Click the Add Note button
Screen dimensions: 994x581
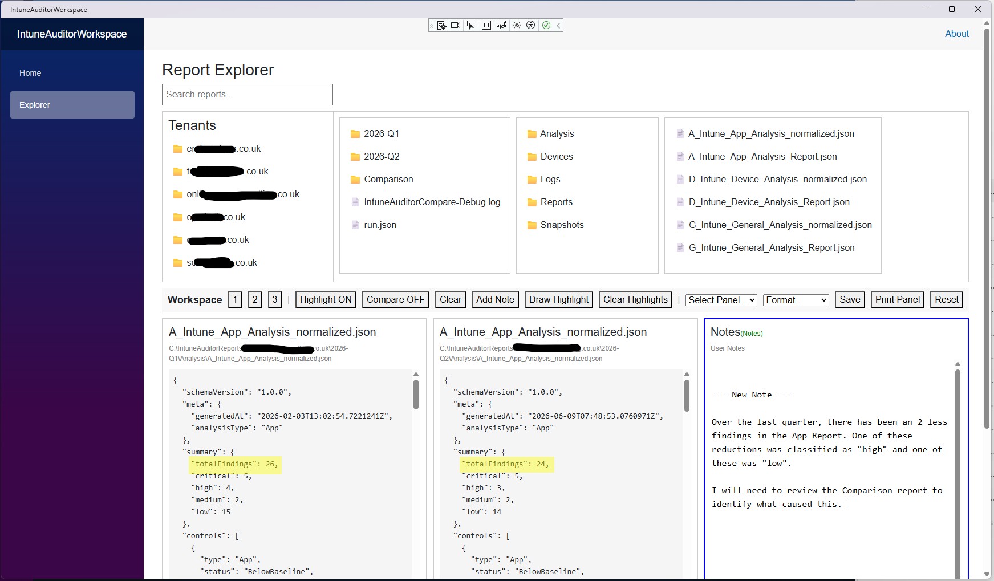[x=495, y=300]
